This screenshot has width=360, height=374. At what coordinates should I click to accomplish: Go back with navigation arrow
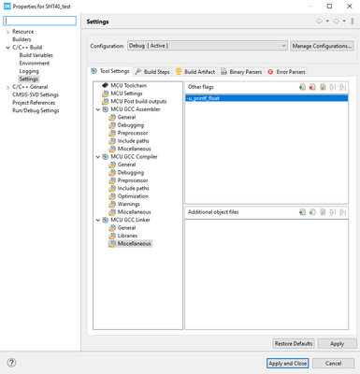(x=319, y=22)
